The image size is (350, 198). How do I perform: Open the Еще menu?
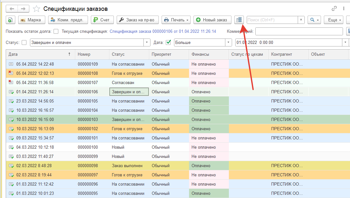333,20
